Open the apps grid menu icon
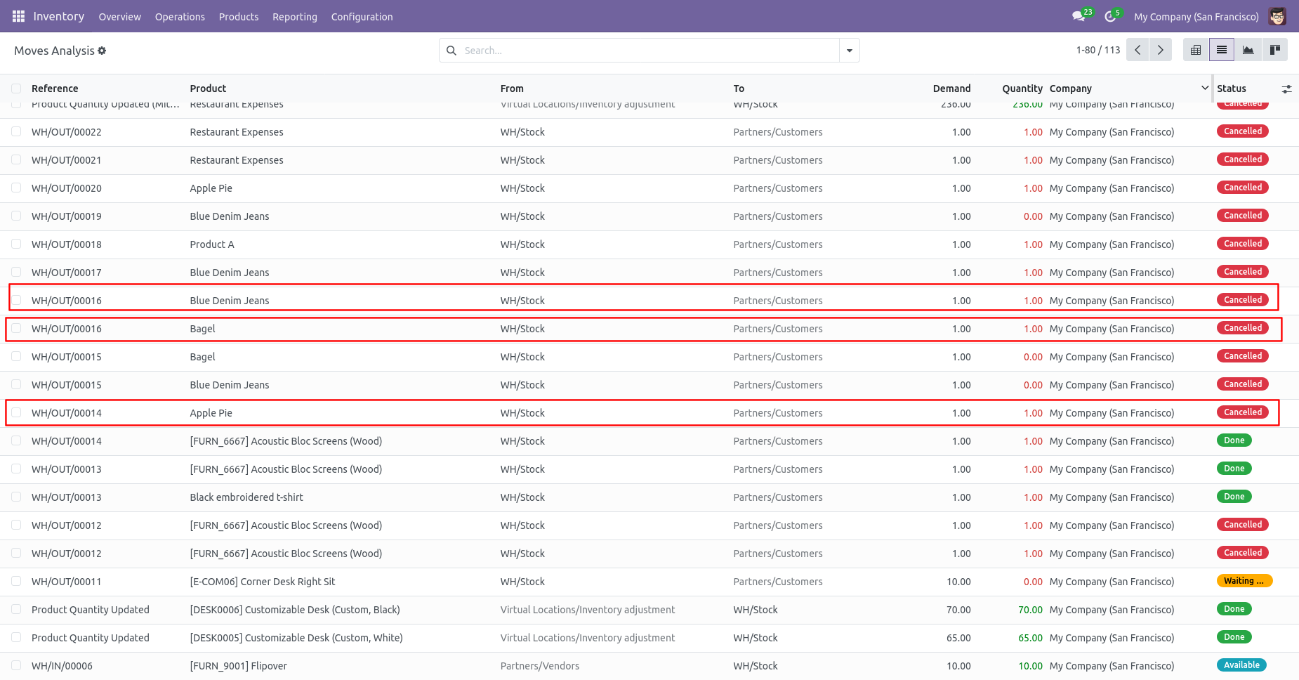The image size is (1299, 680). pos(18,16)
